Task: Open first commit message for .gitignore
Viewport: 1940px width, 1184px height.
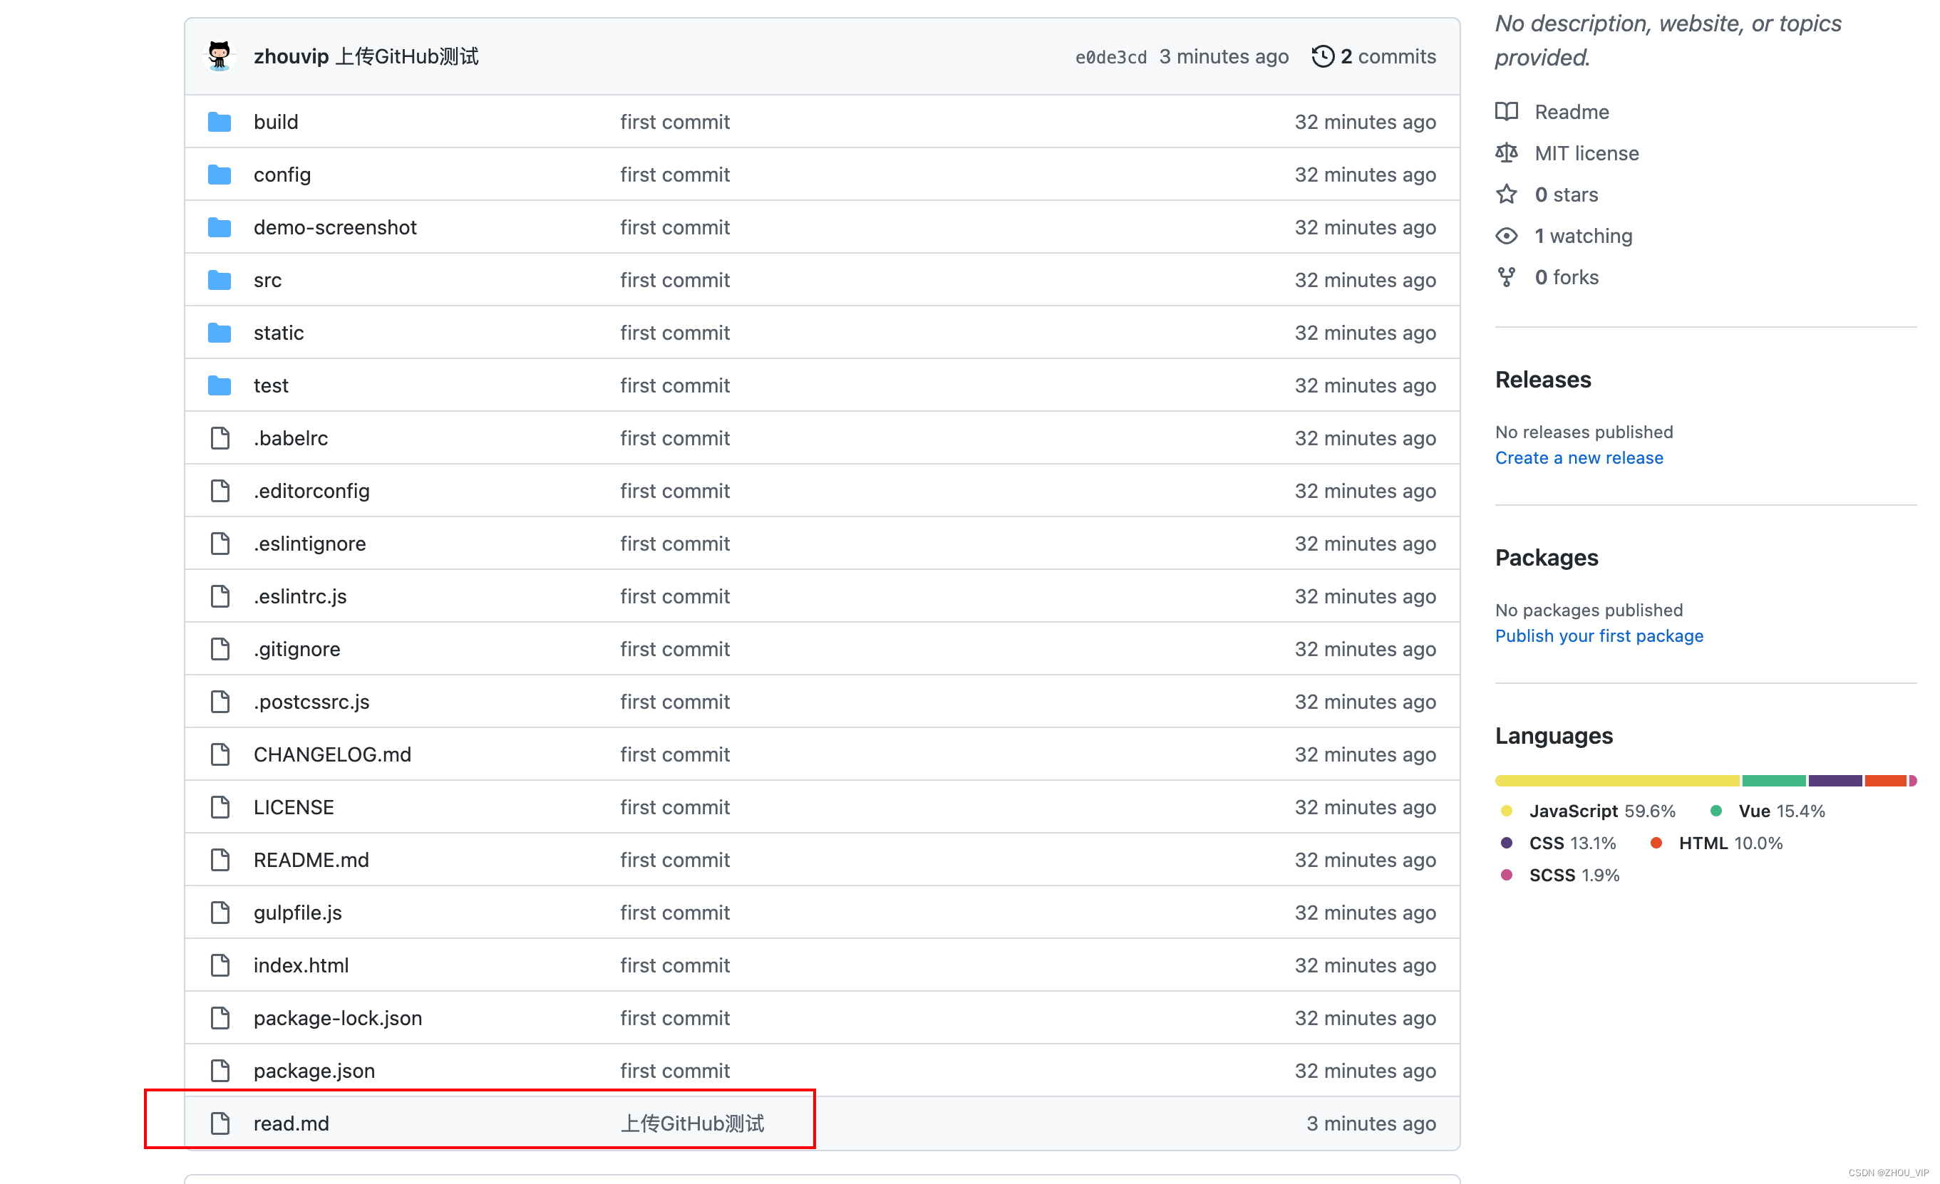Action: pos(674,649)
